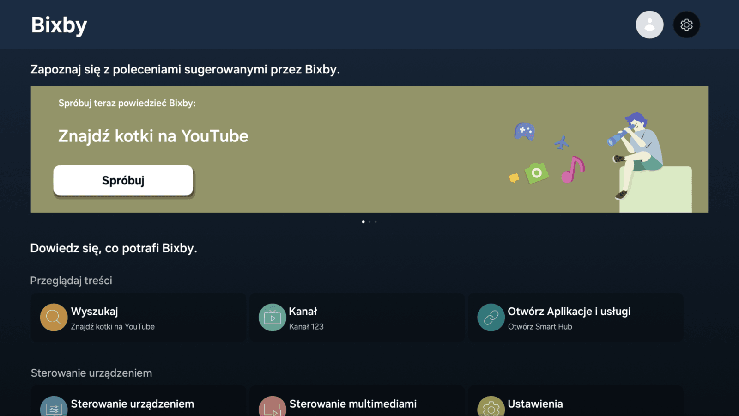Switch to the second carousel page dot
739x416 pixels.
pyautogui.click(x=369, y=222)
